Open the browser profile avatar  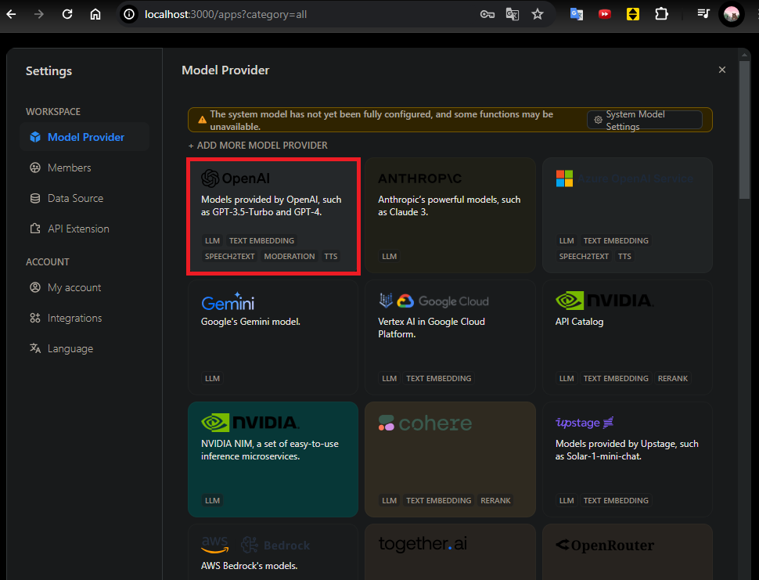tap(732, 14)
